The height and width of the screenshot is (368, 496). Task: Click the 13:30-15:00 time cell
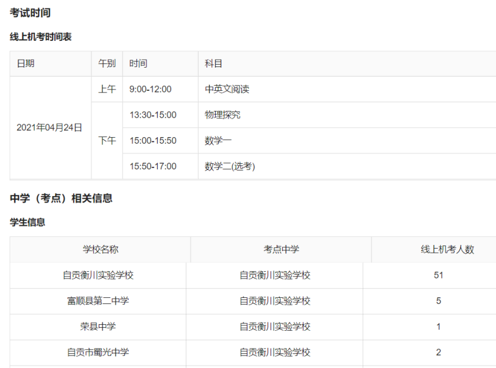[153, 115]
